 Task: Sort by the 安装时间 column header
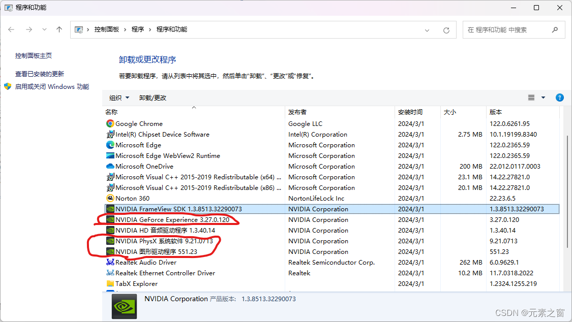(418, 112)
